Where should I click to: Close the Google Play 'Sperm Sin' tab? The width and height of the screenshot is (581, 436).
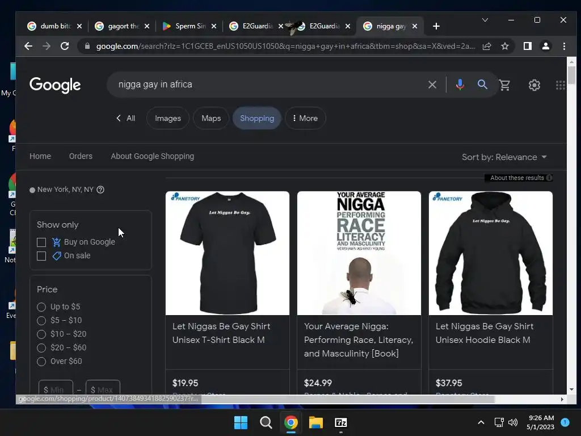pos(214,26)
